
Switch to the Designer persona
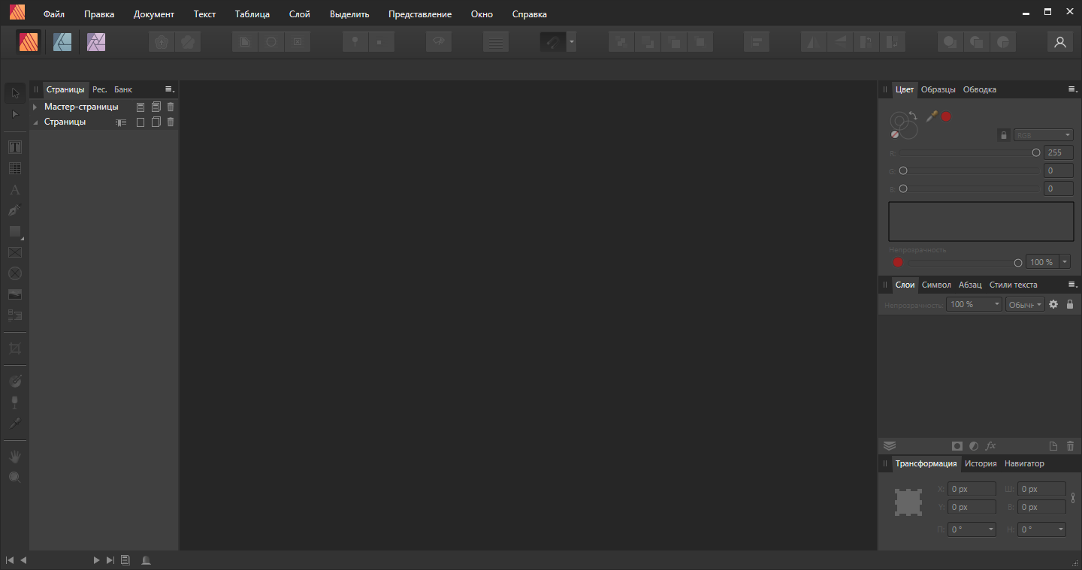tap(62, 42)
